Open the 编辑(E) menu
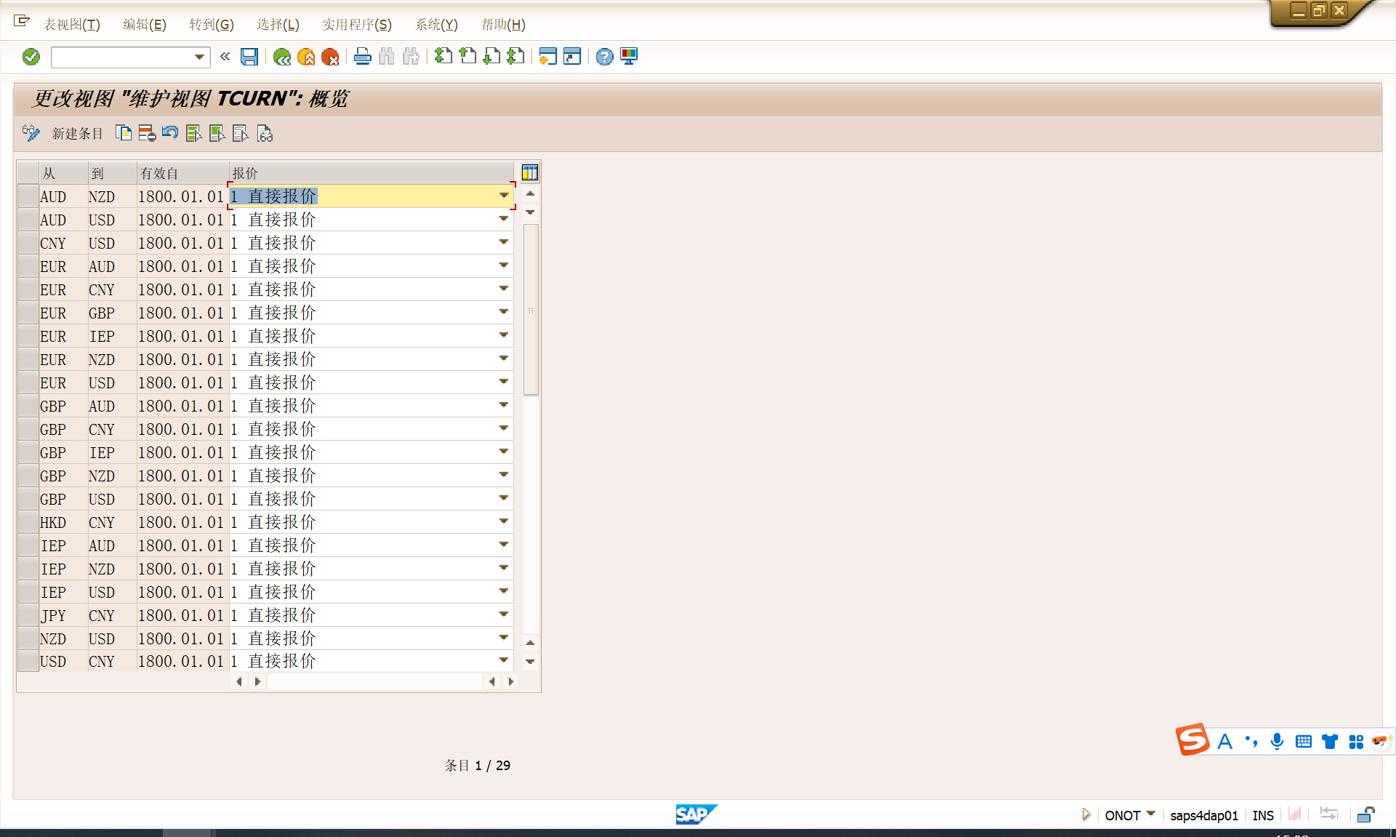 144,25
